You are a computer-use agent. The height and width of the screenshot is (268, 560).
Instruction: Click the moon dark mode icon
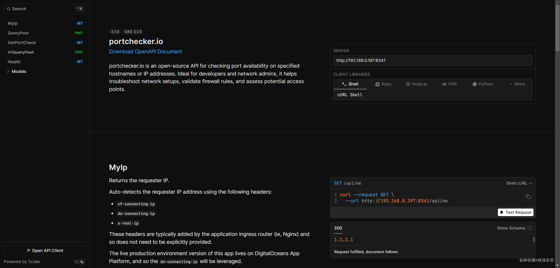(82, 262)
